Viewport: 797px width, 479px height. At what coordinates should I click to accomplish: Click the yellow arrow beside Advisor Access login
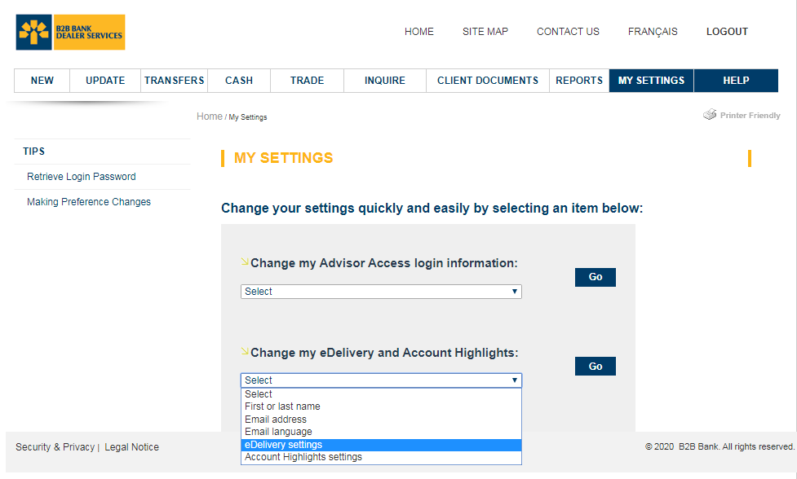click(246, 261)
